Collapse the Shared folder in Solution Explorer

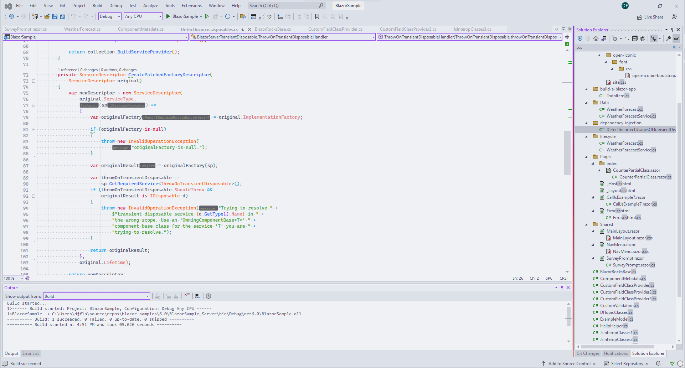[587, 224]
